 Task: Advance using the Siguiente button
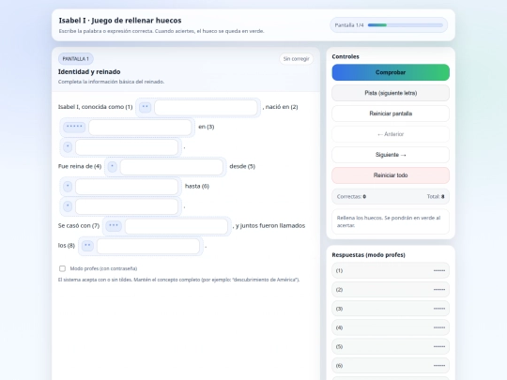tap(391, 155)
